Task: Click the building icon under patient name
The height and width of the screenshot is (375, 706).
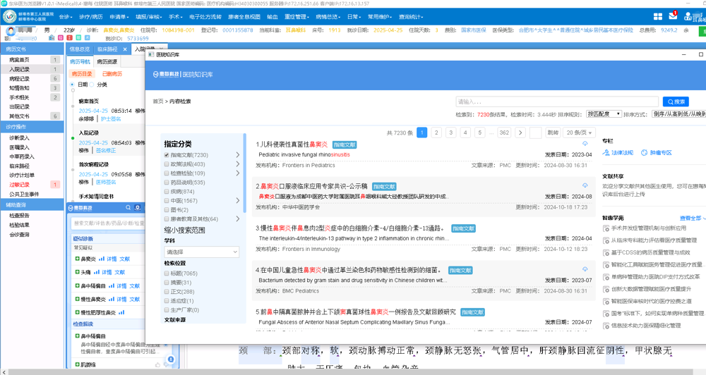Action: click(52, 38)
